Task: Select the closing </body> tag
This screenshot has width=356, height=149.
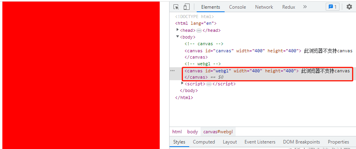Action: pos(189,91)
